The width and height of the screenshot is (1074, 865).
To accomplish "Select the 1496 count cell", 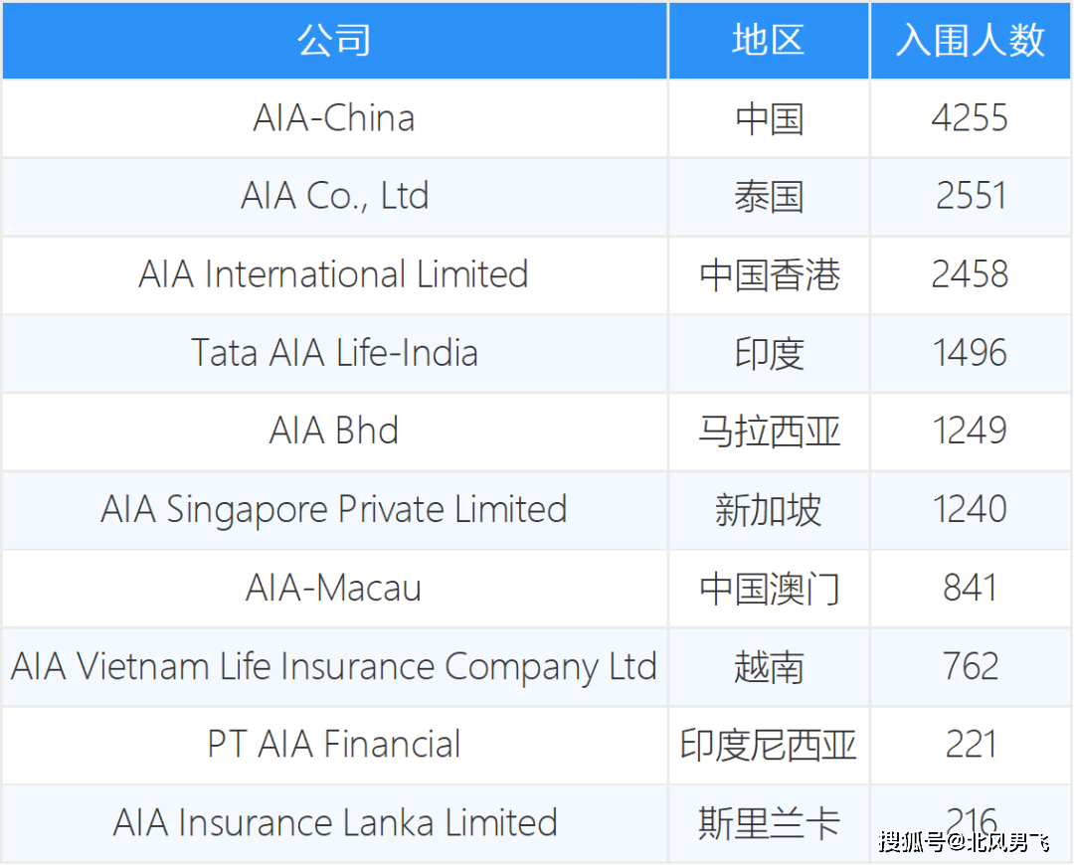I will [971, 353].
